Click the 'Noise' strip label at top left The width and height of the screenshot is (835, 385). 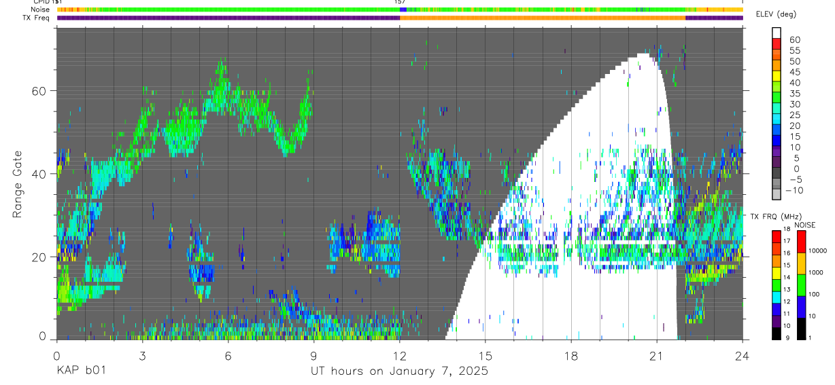(41, 10)
